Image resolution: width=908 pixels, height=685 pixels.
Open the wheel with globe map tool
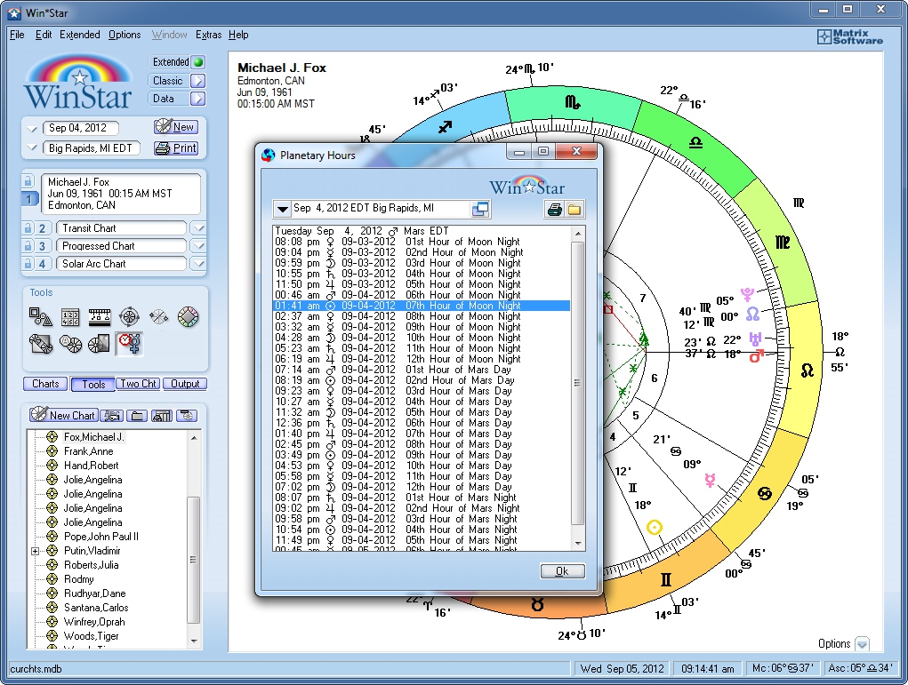click(99, 344)
